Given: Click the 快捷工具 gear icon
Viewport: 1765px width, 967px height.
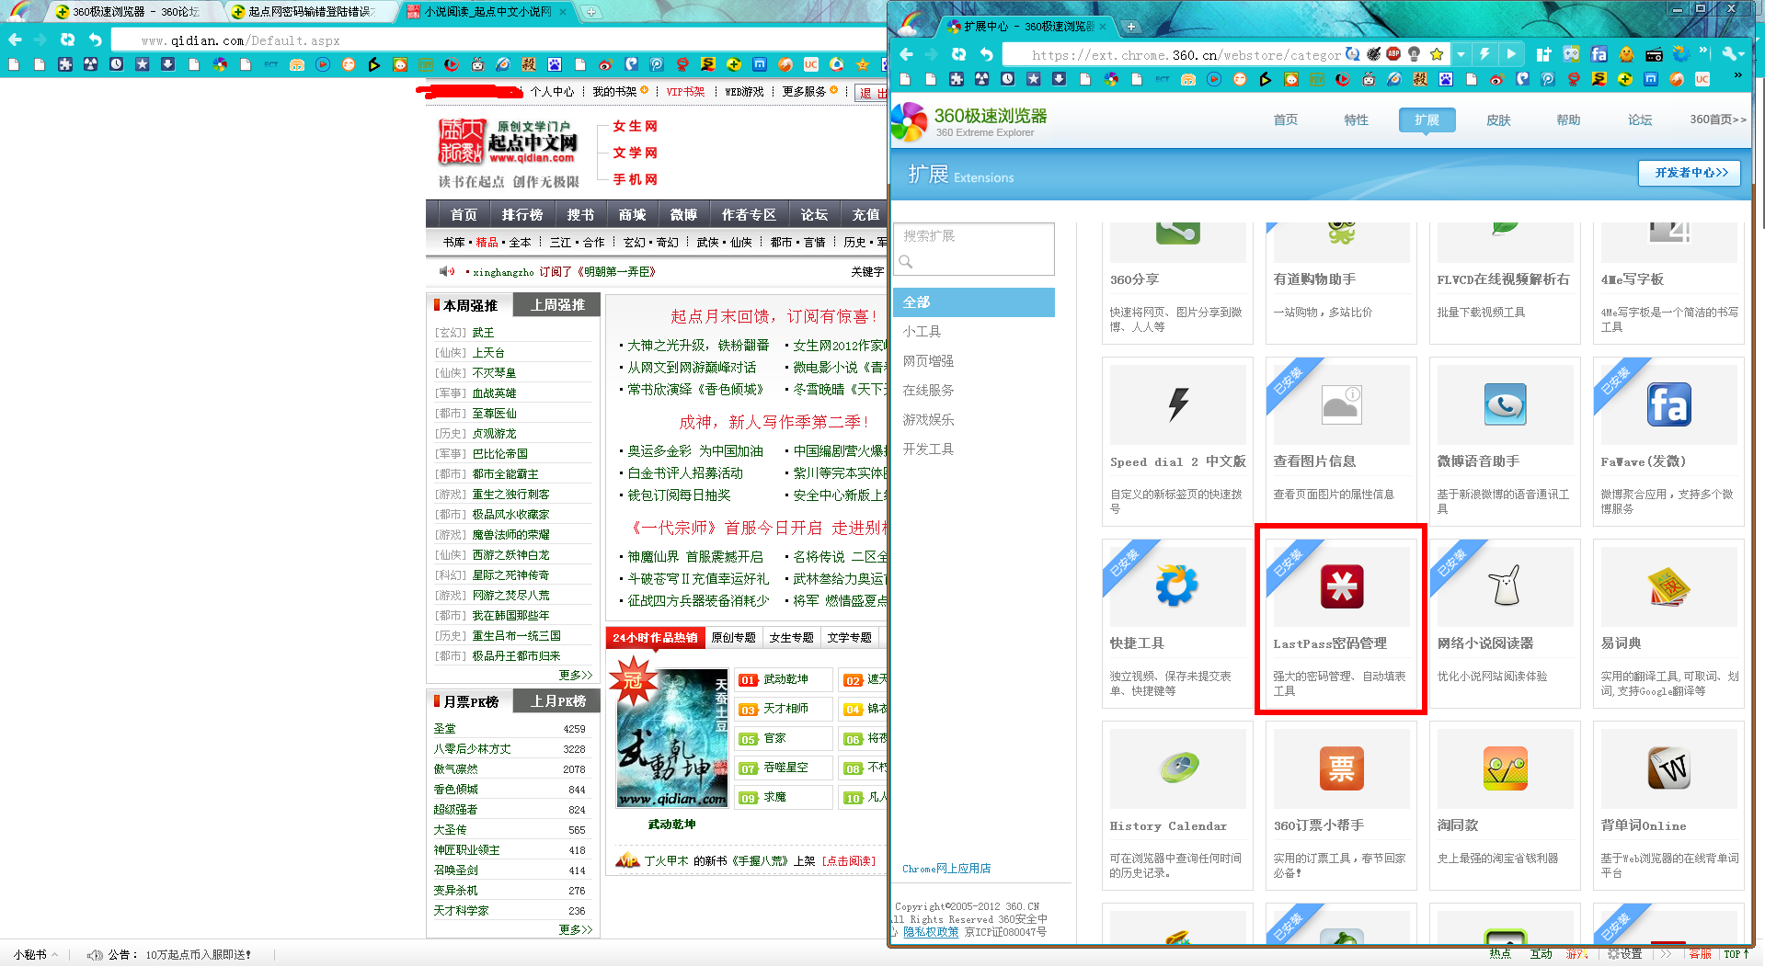Looking at the screenshot, I should 1176,586.
